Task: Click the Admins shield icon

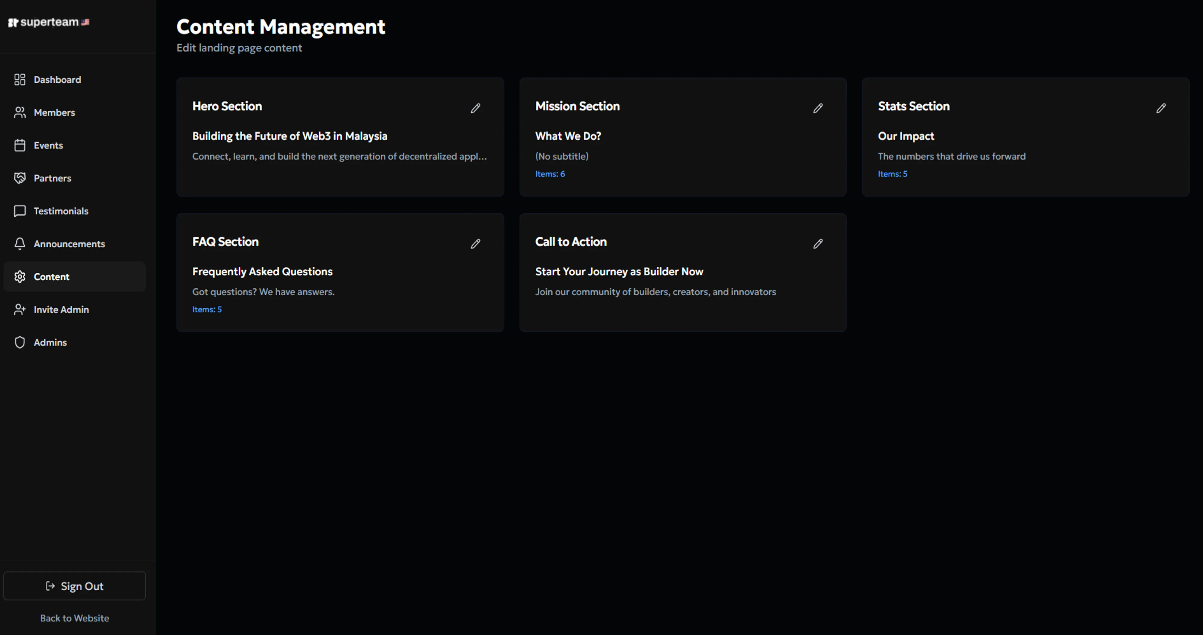Action: pyautogui.click(x=20, y=342)
